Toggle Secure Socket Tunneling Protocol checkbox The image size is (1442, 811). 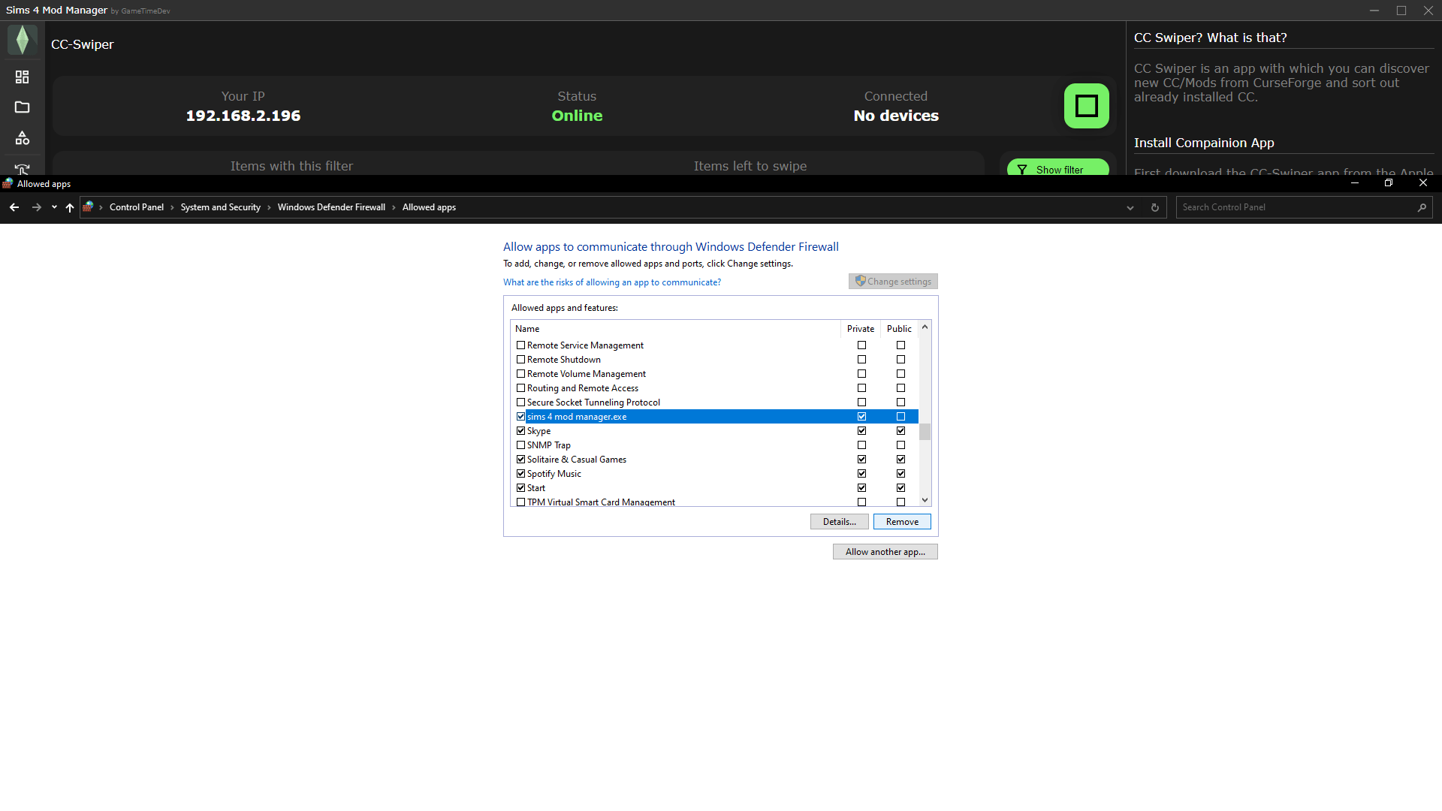pyautogui.click(x=520, y=402)
